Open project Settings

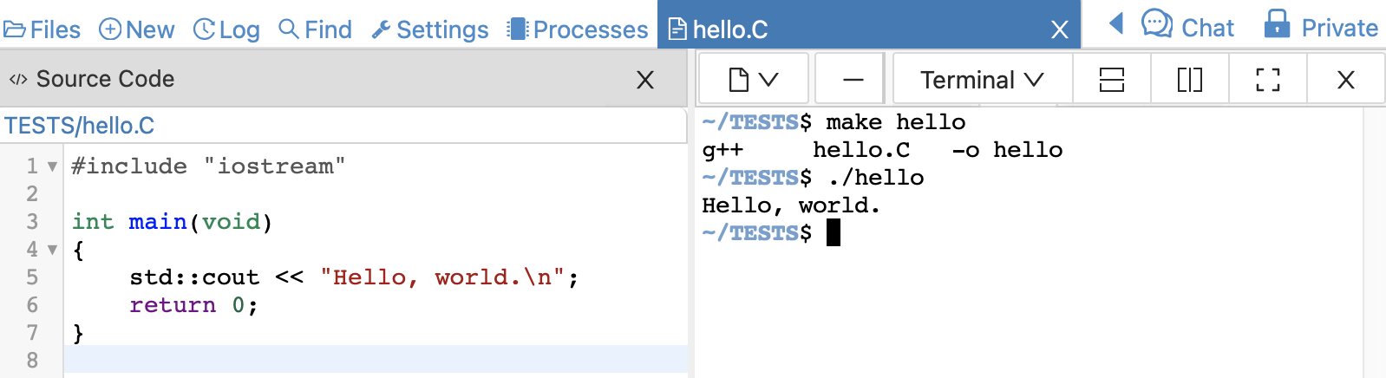[430, 29]
